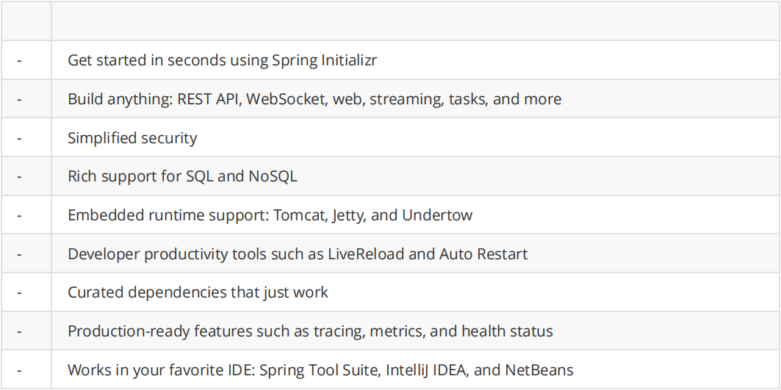
Task: Click the "Curated dependencies that just work" row
Action: pyautogui.click(x=391, y=292)
